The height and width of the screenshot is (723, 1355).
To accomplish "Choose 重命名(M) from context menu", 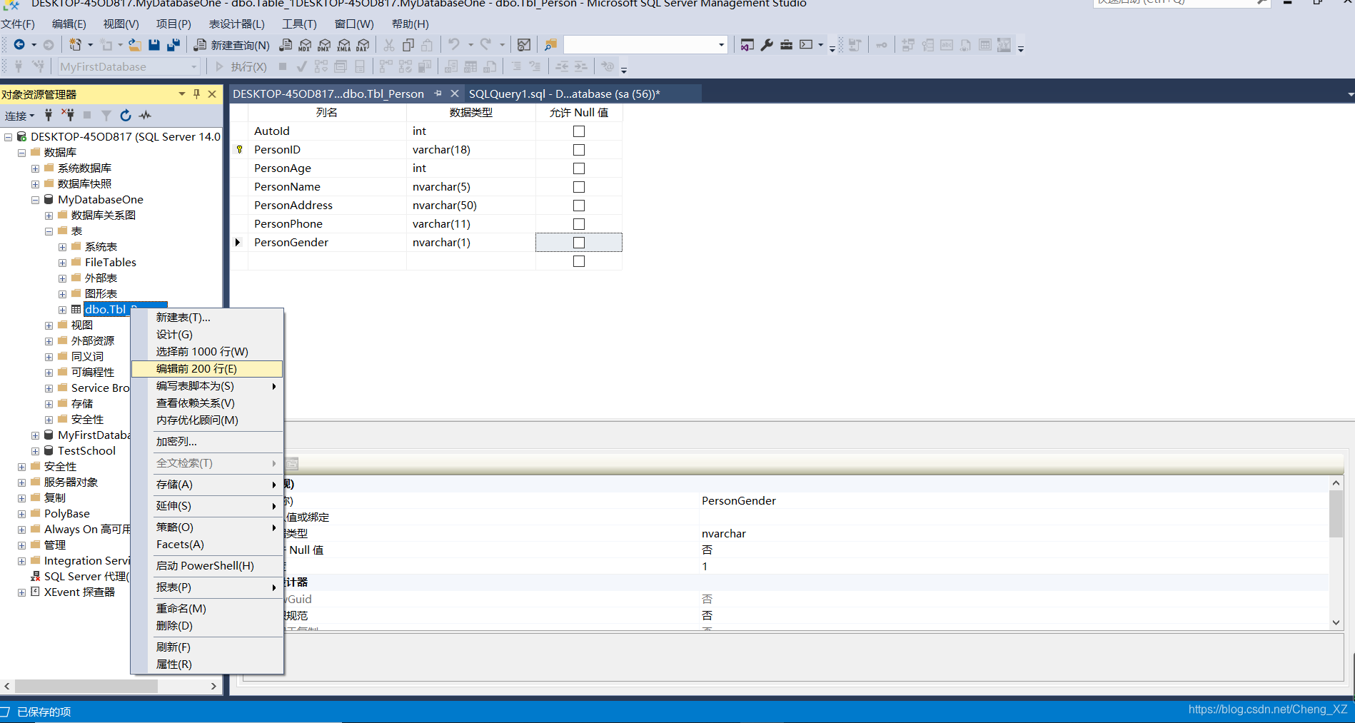I will coord(207,609).
